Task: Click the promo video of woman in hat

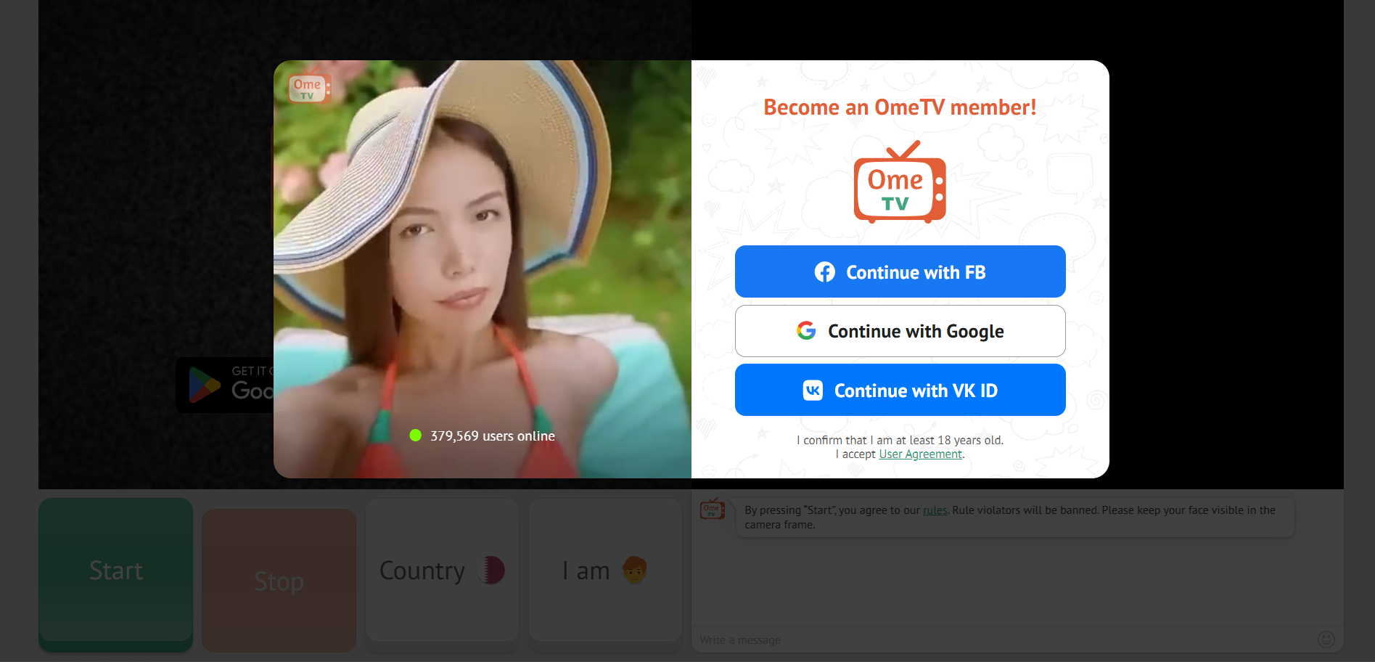Action: [x=482, y=269]
